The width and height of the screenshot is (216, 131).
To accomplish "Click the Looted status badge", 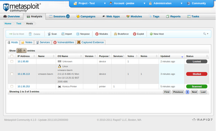I will tap(197, 61).
